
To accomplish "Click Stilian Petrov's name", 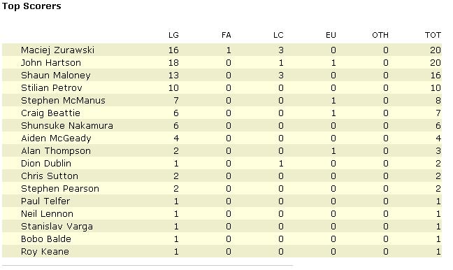I will [52, 88].
